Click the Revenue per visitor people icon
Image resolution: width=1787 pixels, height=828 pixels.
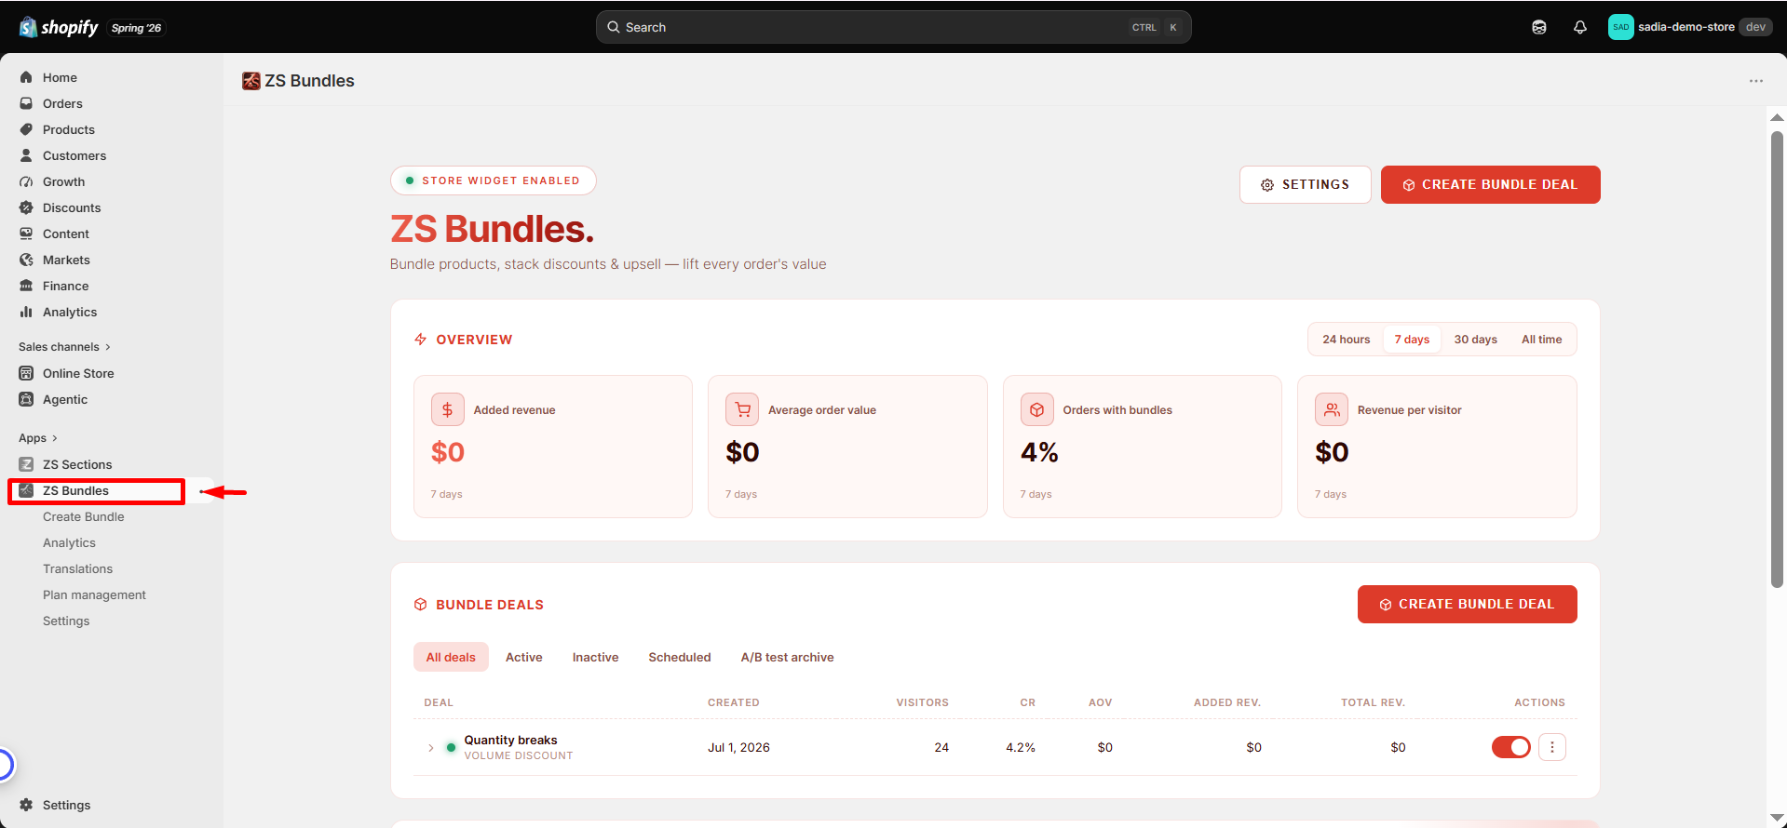1332,409
